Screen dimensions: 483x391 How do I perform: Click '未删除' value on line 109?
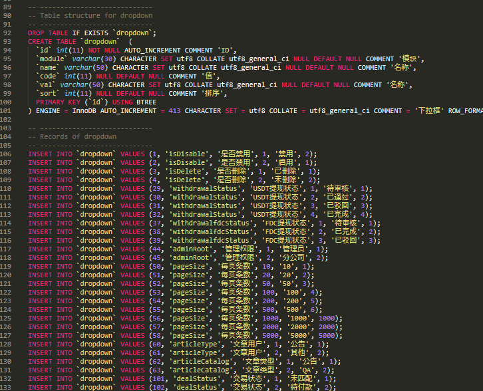pyautogui.click(x=285, y=180)
